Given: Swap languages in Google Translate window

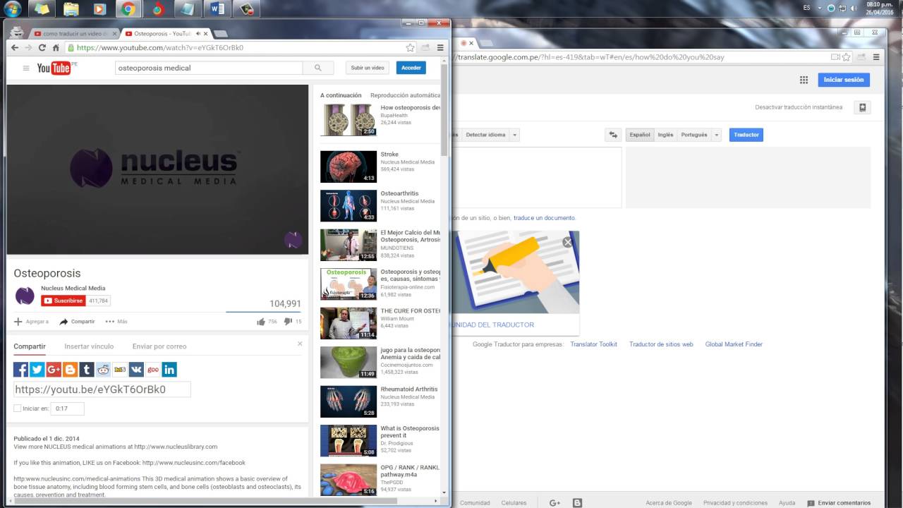Looking at the screenshot, I should [x=613, y=135].
